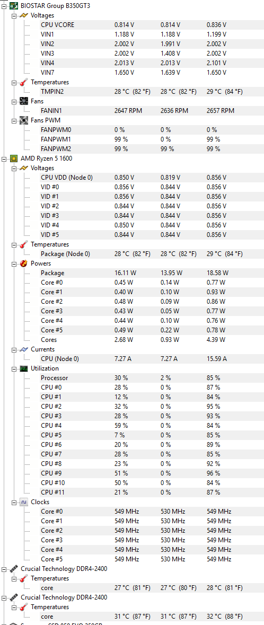Screen dimensions: 264x625
Task: Click the AMD Ryzen 5 1600 CPU icon
Action: (14, 159)
